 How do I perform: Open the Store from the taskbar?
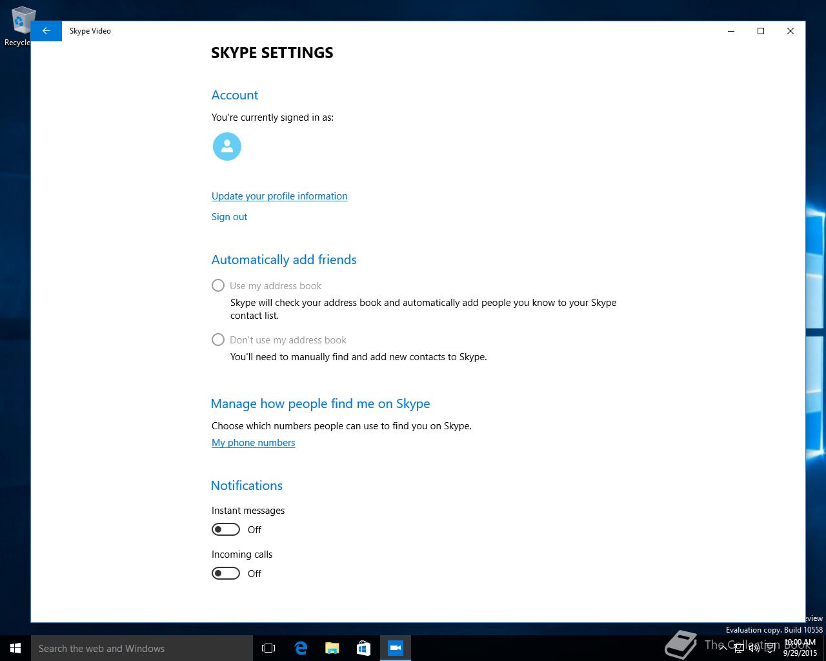click(363, 648)
